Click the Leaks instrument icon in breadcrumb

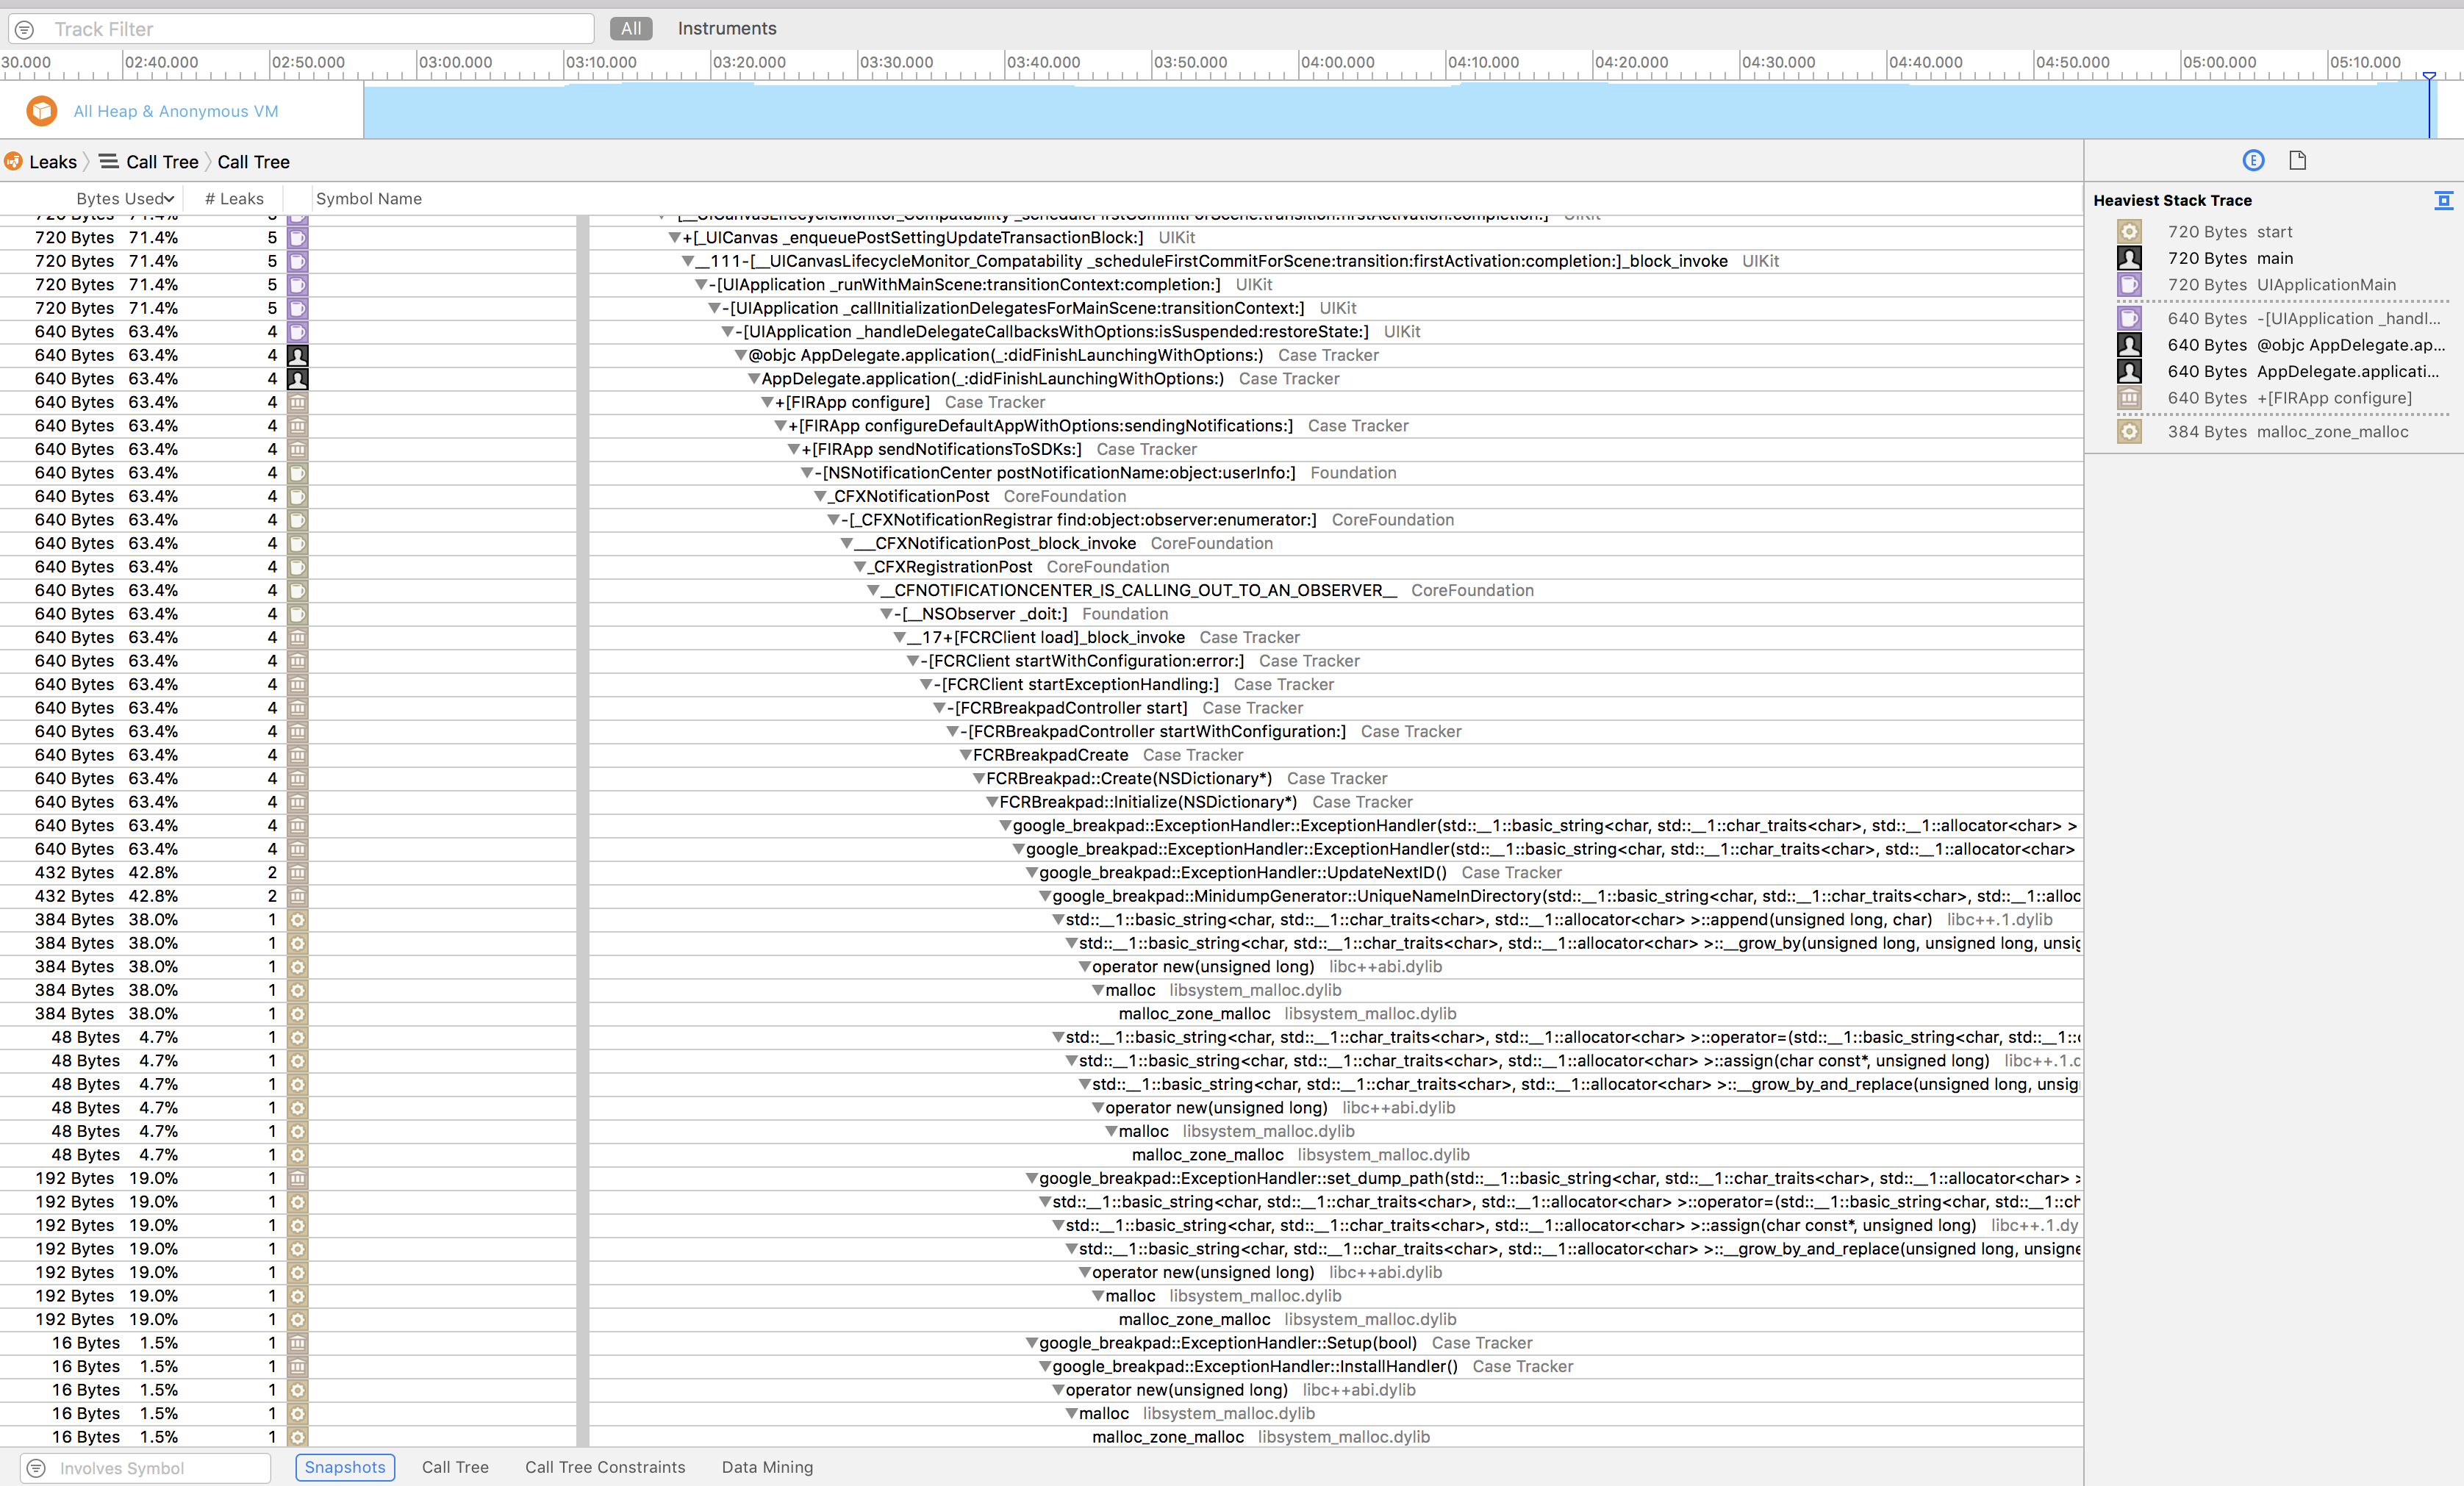[x=12, y=161]
